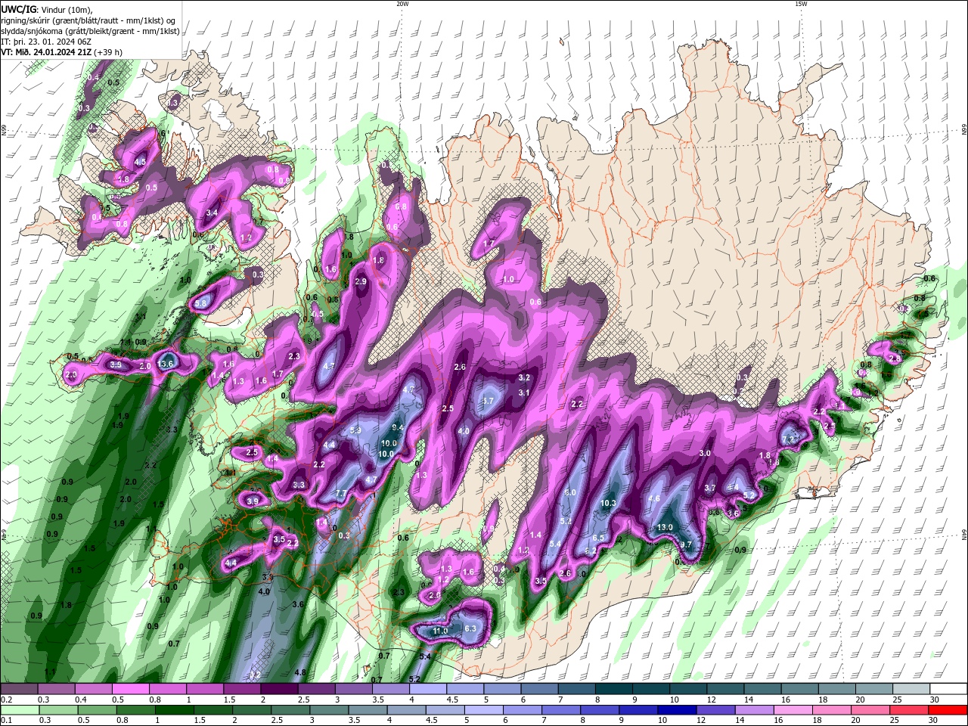The width and height of the screenshot is (968, 726).
Task: Click the 13.0 precipitation value on the map
Action: click(x=665, y=527)
